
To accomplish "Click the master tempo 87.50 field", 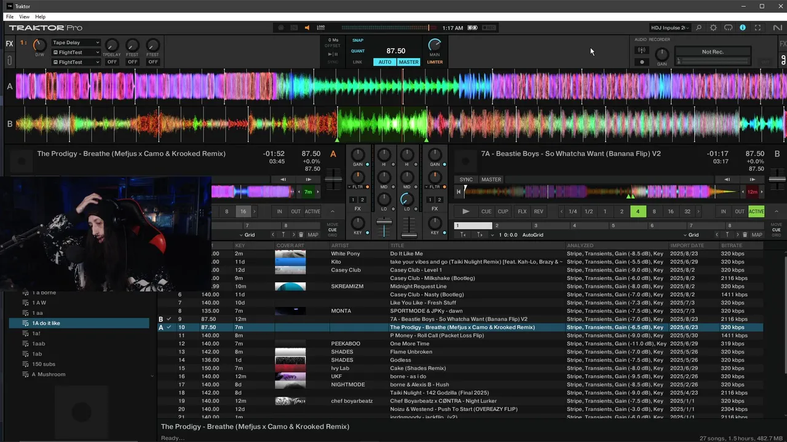I will (x=396, y=51).
